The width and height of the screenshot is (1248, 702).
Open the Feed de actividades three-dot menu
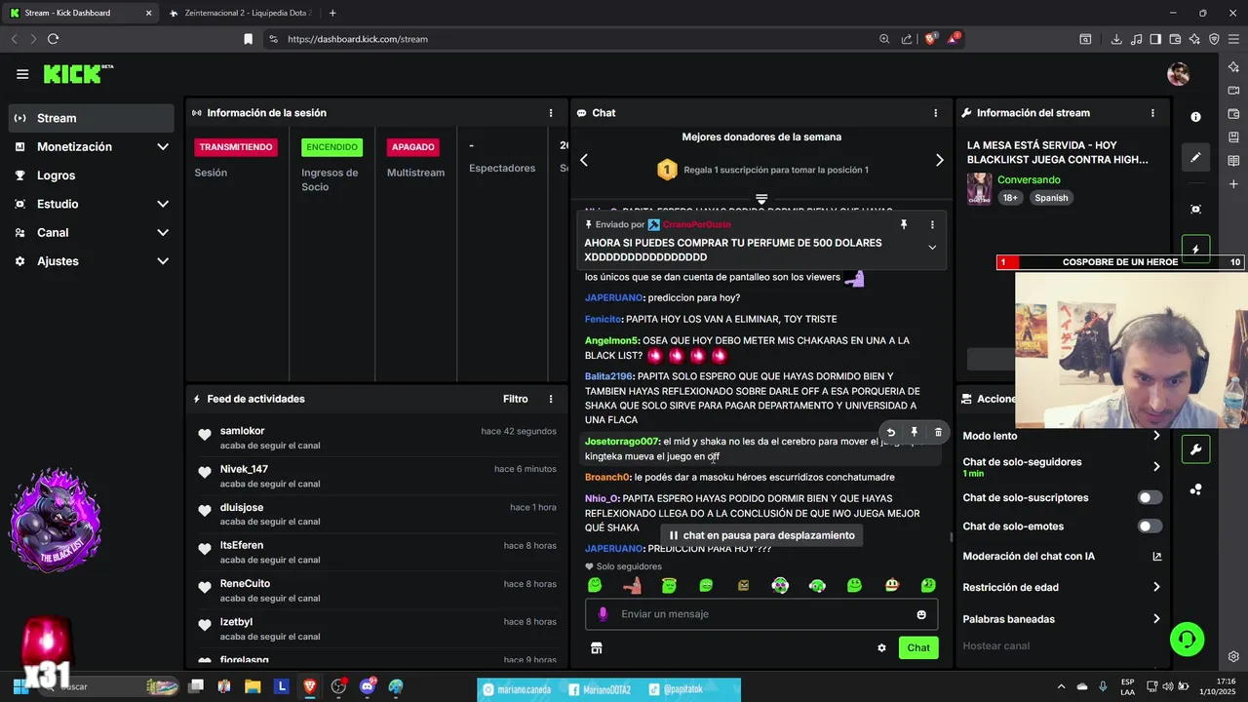point(551,399)
